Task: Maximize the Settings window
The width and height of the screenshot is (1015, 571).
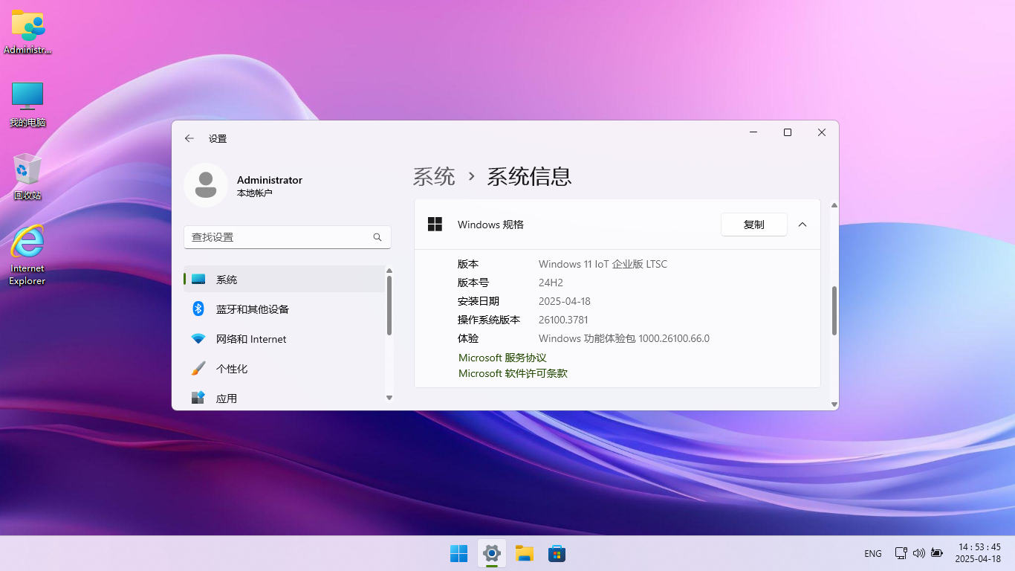Action: pos(788,132)
